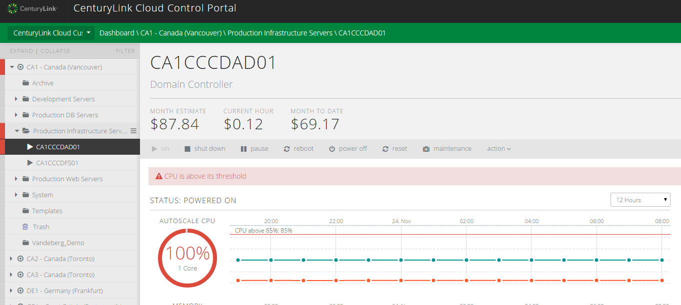Click the play icon beside CA1CCCDAD01

30,147
